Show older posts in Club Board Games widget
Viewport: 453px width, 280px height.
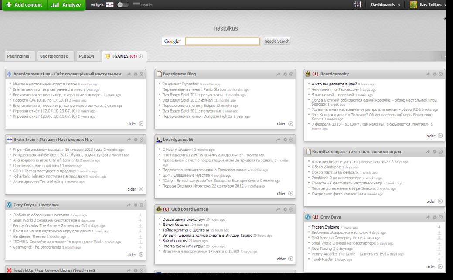tap(285, 259)
